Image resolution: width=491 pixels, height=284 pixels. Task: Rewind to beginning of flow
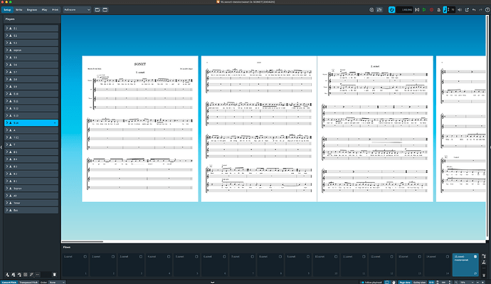point(417,10)
